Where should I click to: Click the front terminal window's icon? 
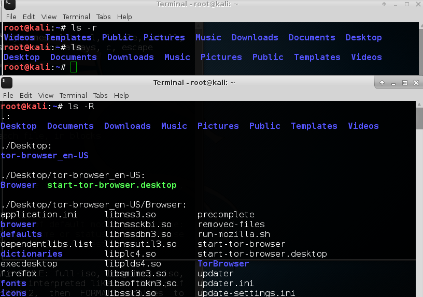(7, 83)
